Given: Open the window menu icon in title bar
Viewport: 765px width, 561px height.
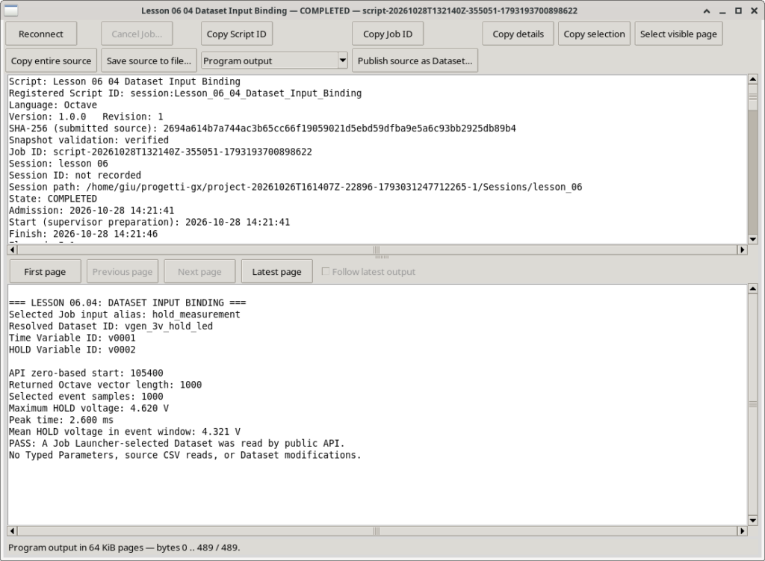Looking at the screenshot, I should coord(10,10).
